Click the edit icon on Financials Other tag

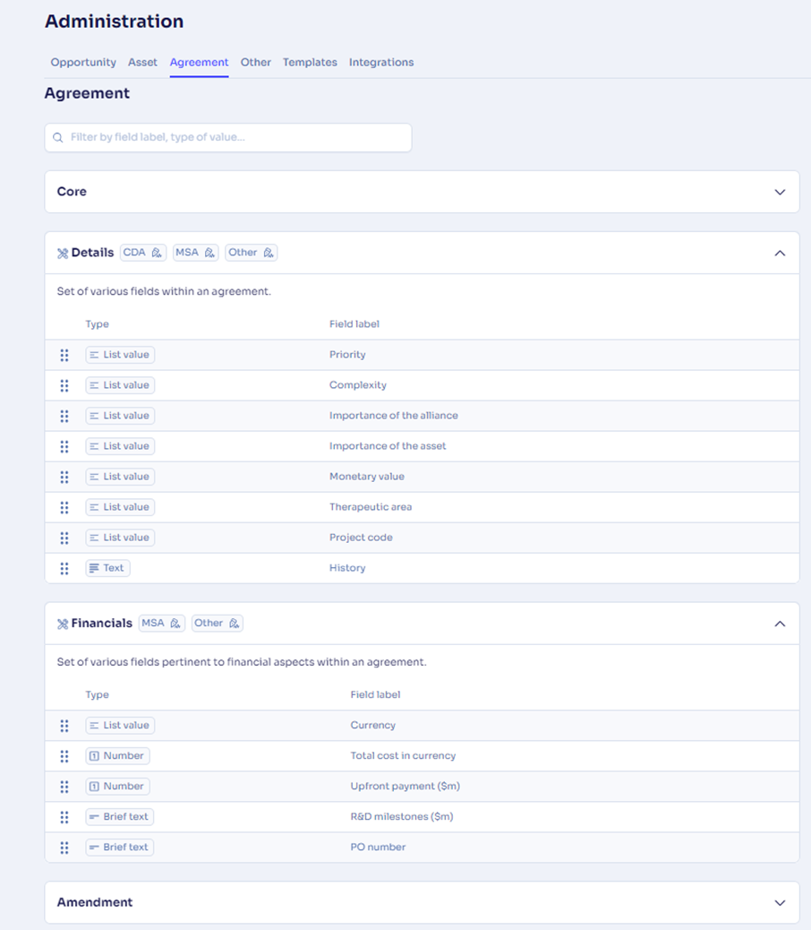(234, 624)
